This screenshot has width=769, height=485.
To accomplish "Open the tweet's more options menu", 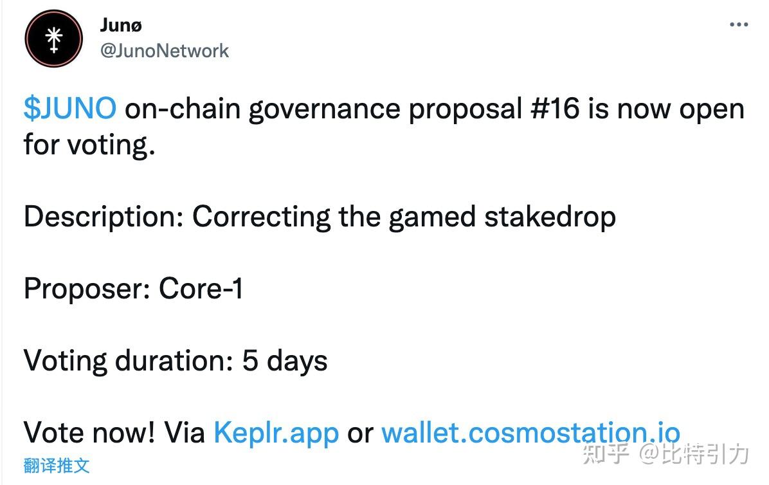I will 738,26.
